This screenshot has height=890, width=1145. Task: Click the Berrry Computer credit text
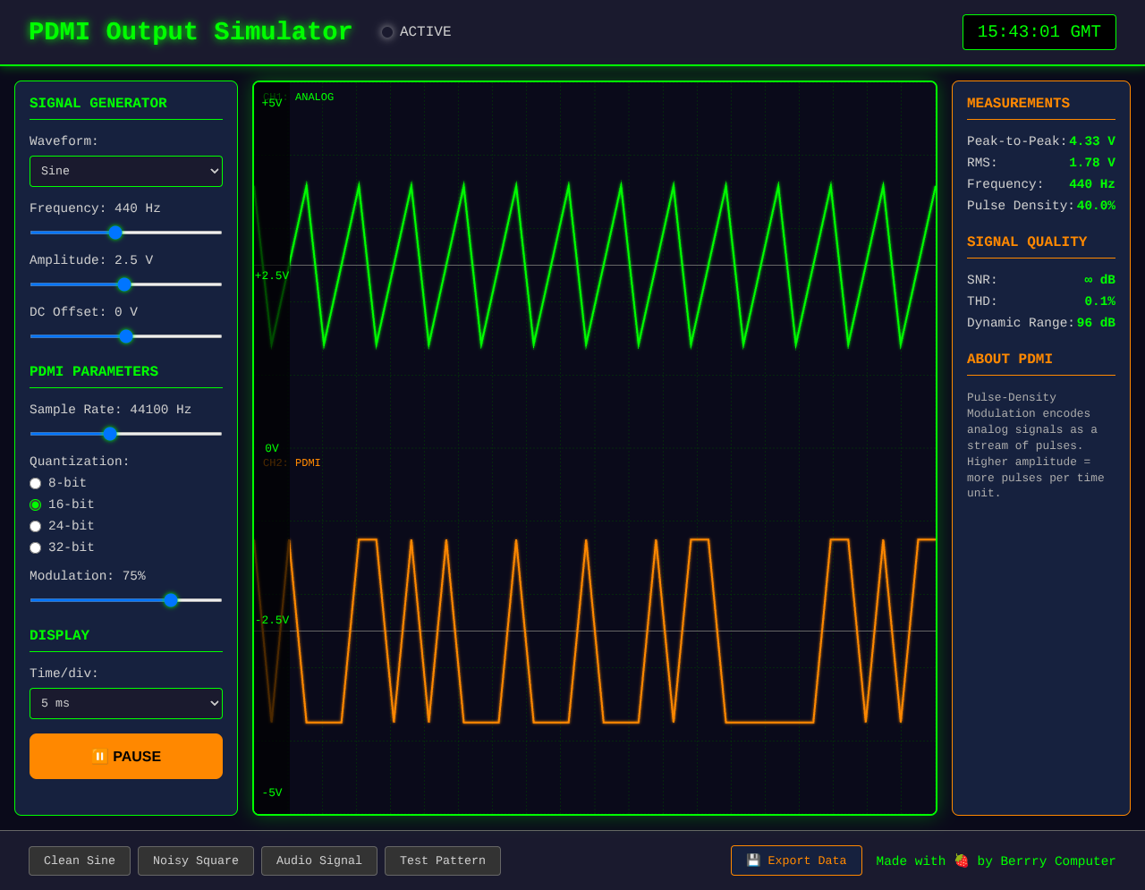(1057, 860)
